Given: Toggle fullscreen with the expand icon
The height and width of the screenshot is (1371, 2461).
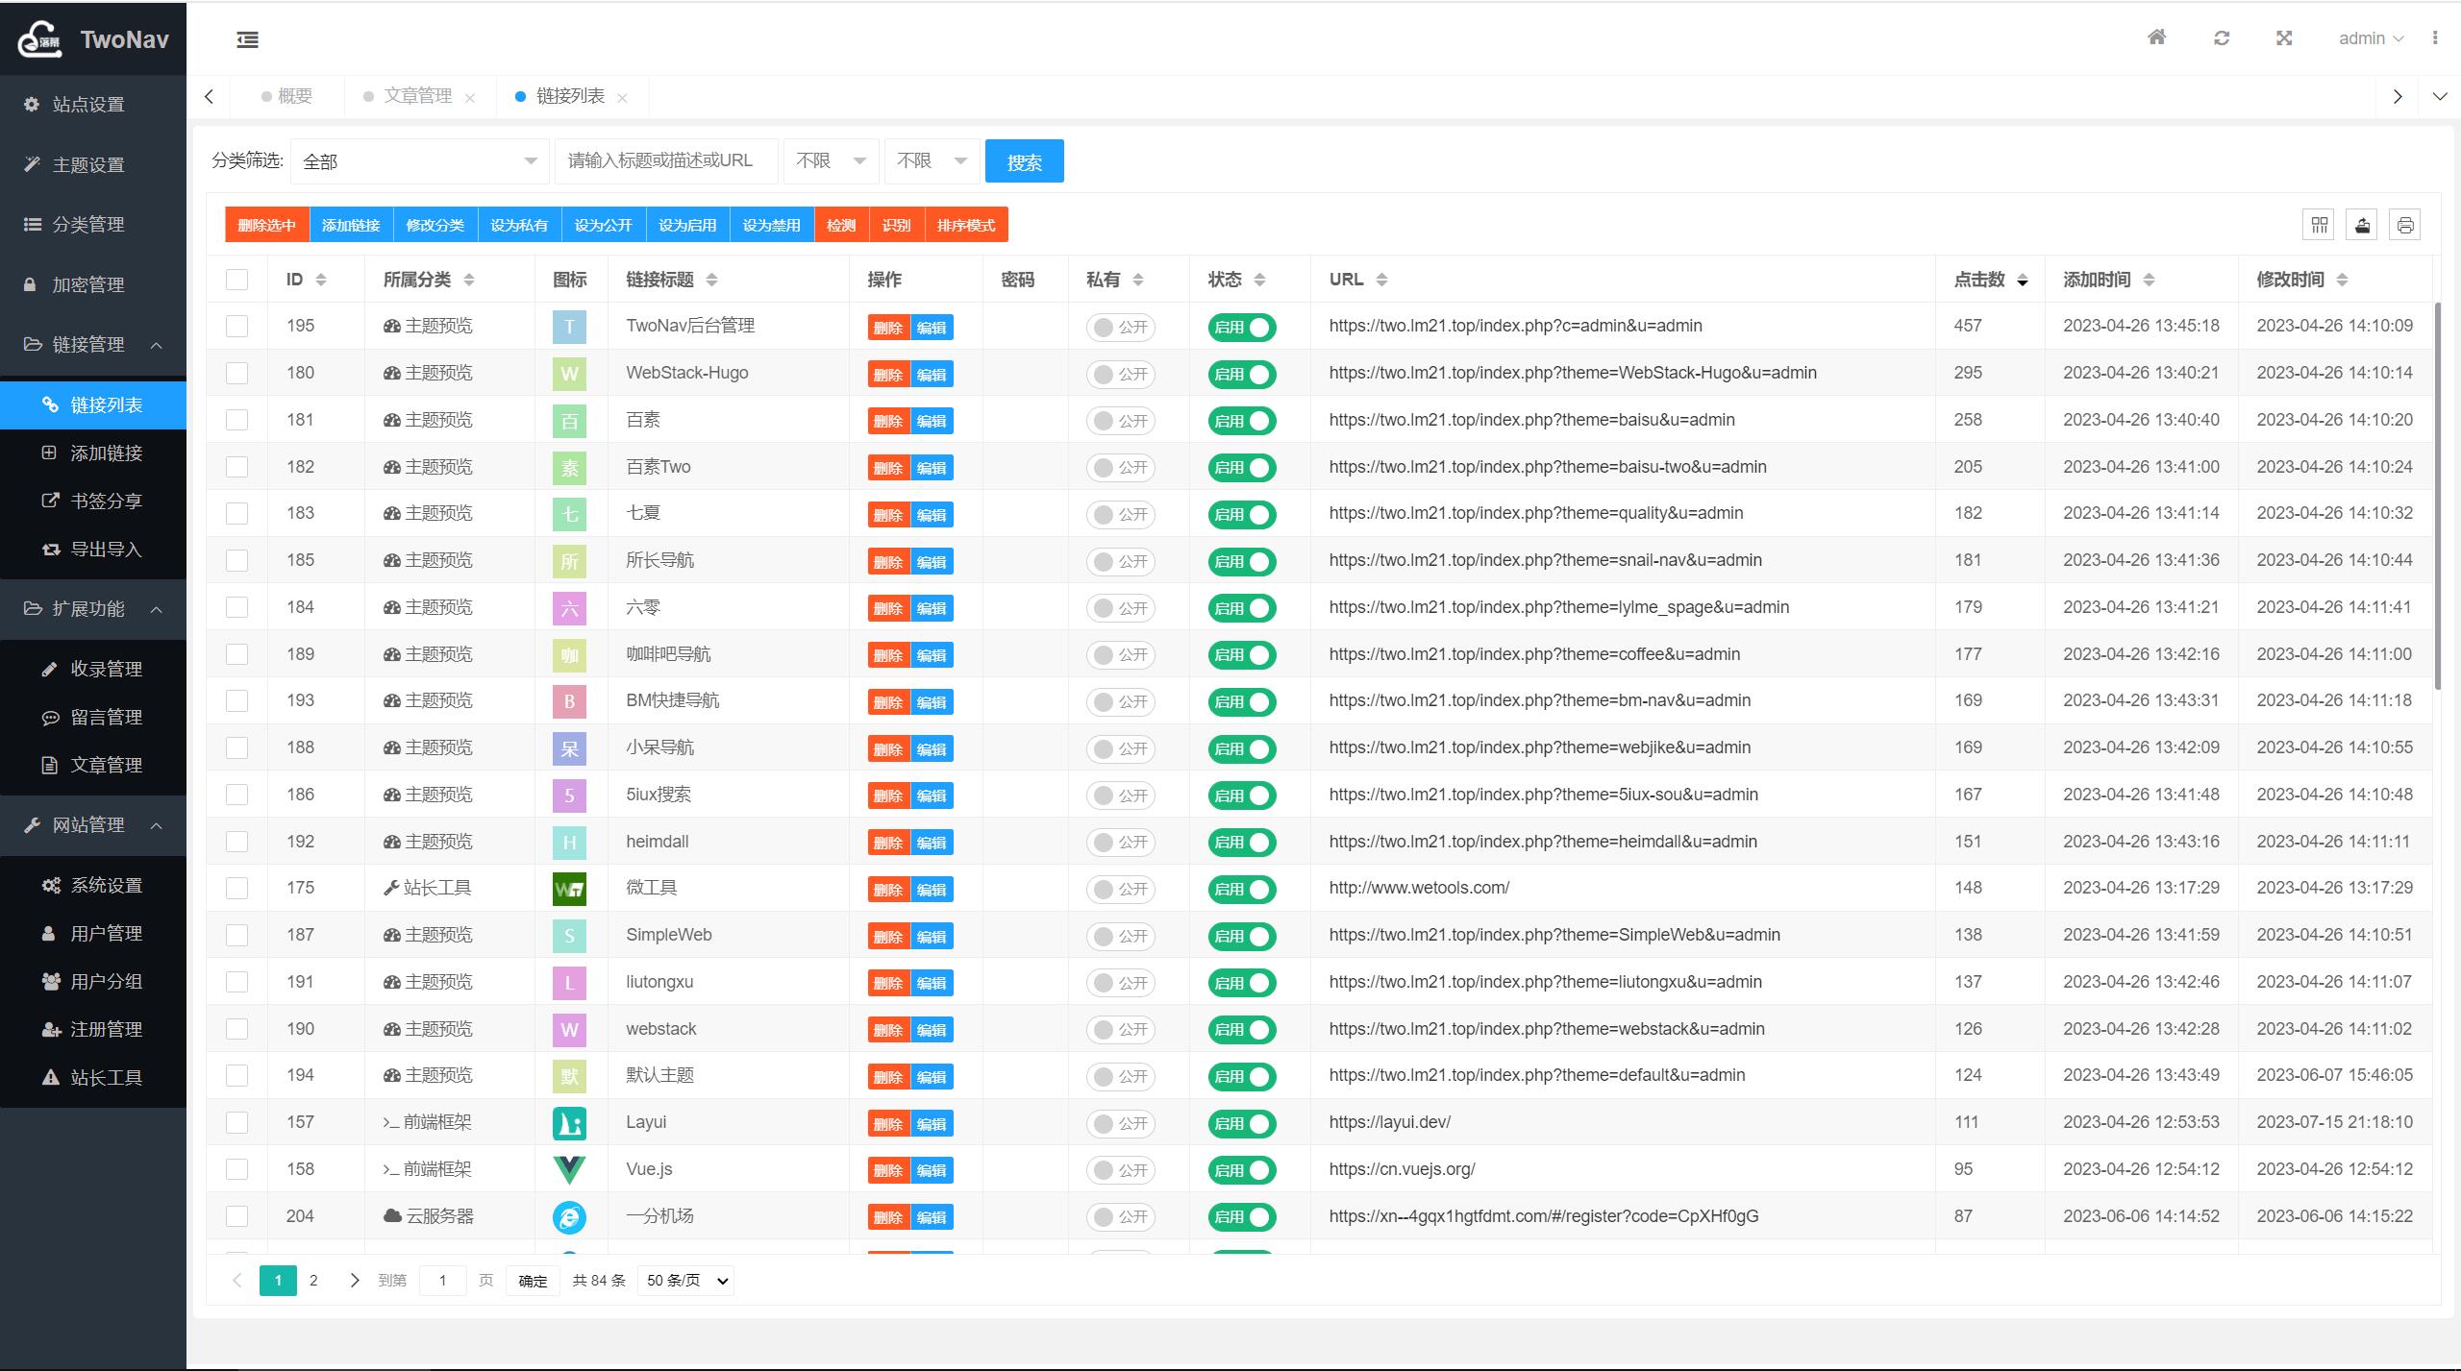Looking at the screenshot, I should click(x=2284, y=37).
